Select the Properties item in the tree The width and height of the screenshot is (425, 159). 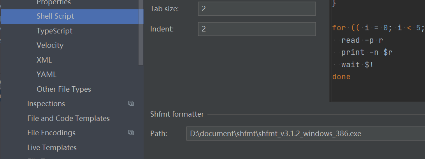tap(54, 3)
